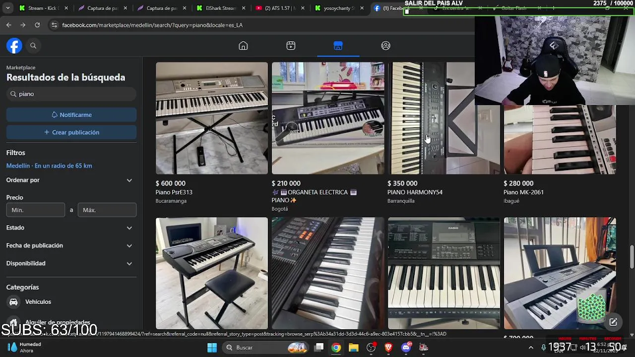
Task: Open Google Chrome from taskbar
Action: (x=336, y=348)
